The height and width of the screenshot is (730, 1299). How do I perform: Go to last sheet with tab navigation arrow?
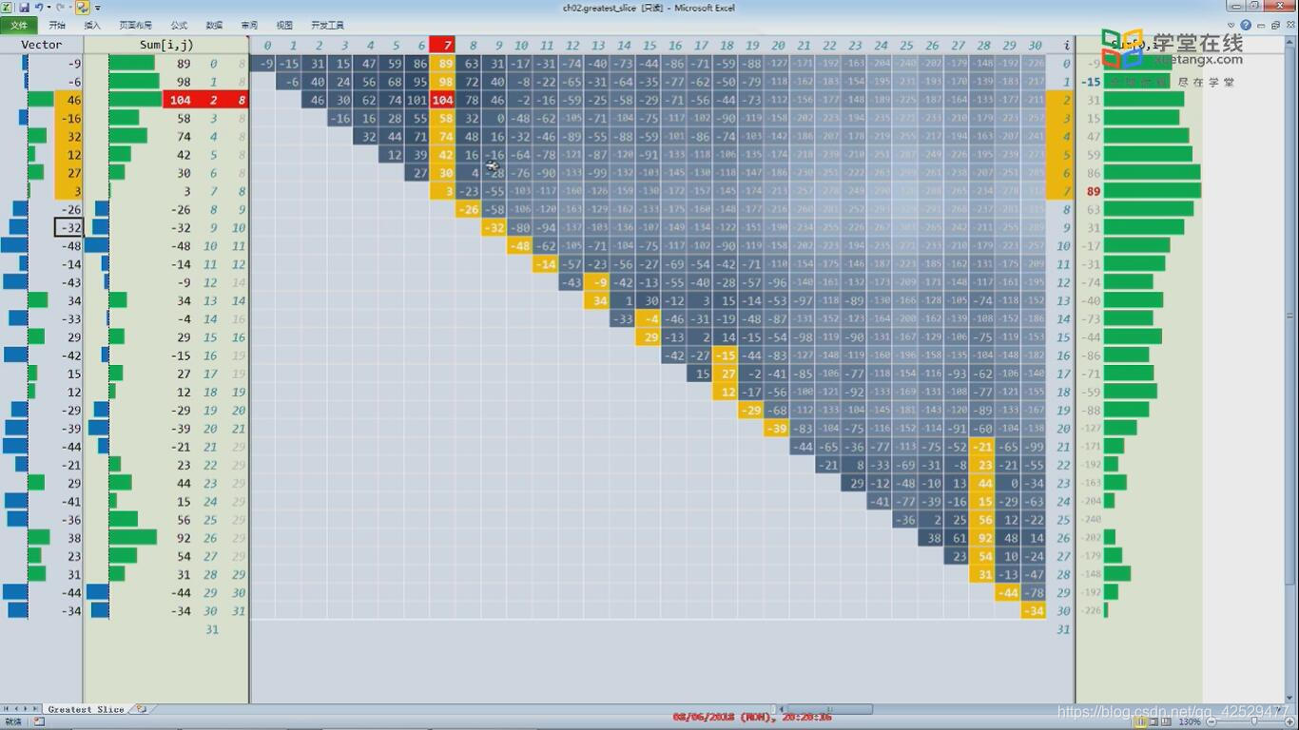pyautogui.click(x=36, y=709)
